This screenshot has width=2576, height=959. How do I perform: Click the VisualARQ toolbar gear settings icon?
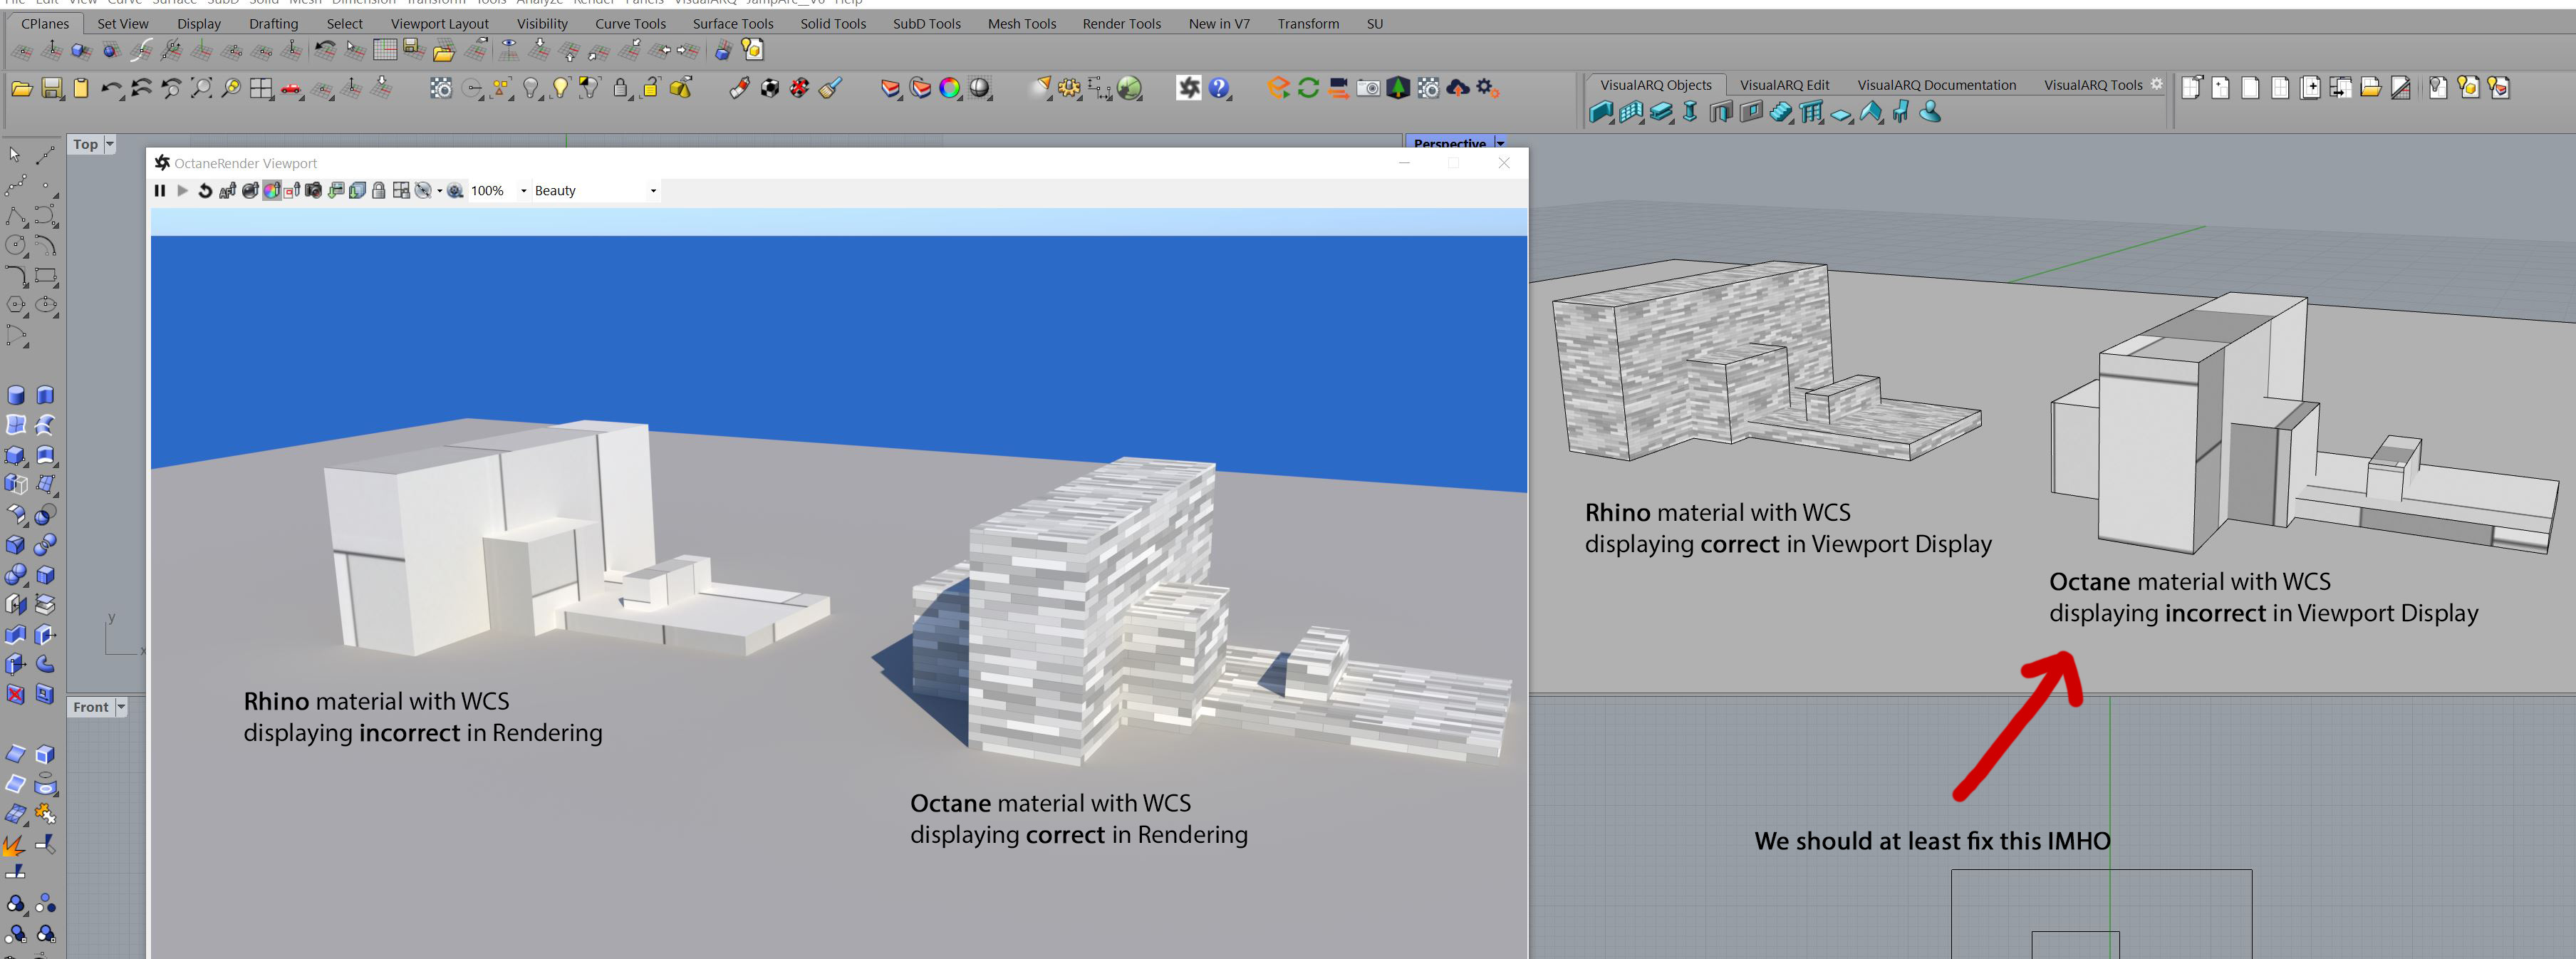pyautogui.click(x=2157, y=84)
